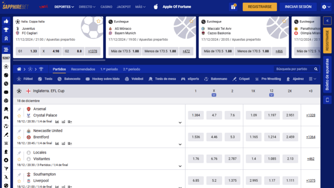This screenshot has height=188, width=334.
Task: Select the eSports gamepad icon in left sidebar
Action: pyautogui.click(x=6, y=118)
